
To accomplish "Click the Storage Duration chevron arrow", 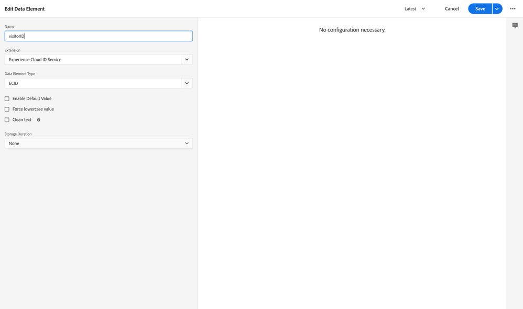I will tap(187, 144).
